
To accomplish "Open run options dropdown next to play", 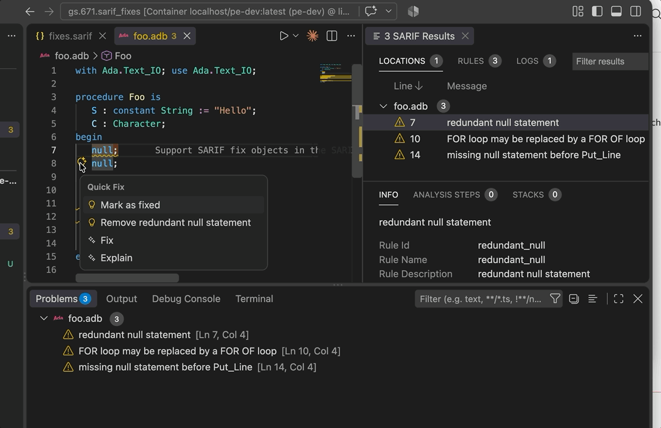I will click(x=295, y=36).
